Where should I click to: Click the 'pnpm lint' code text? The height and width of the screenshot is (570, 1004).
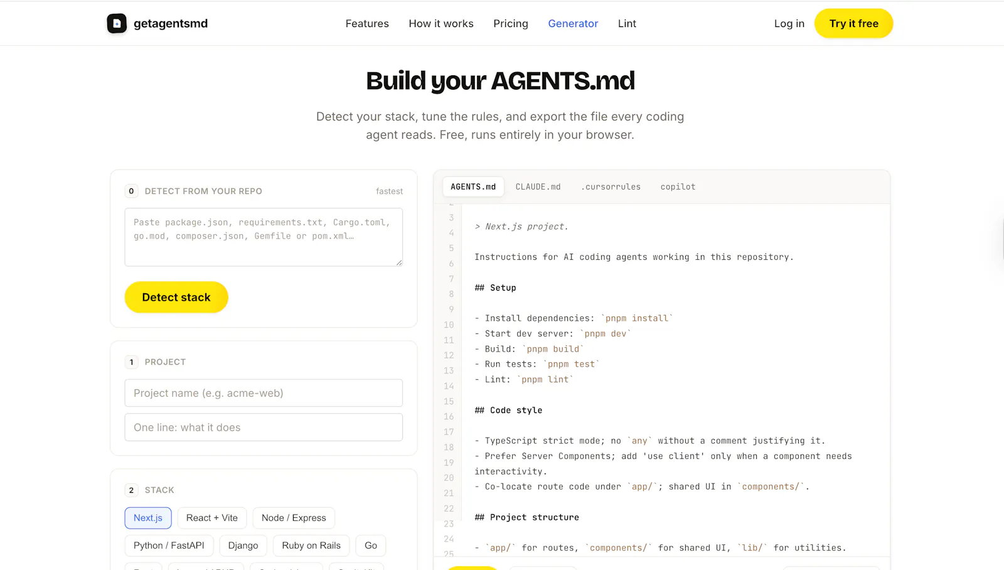pyautogui.click(x=545, y=379)
